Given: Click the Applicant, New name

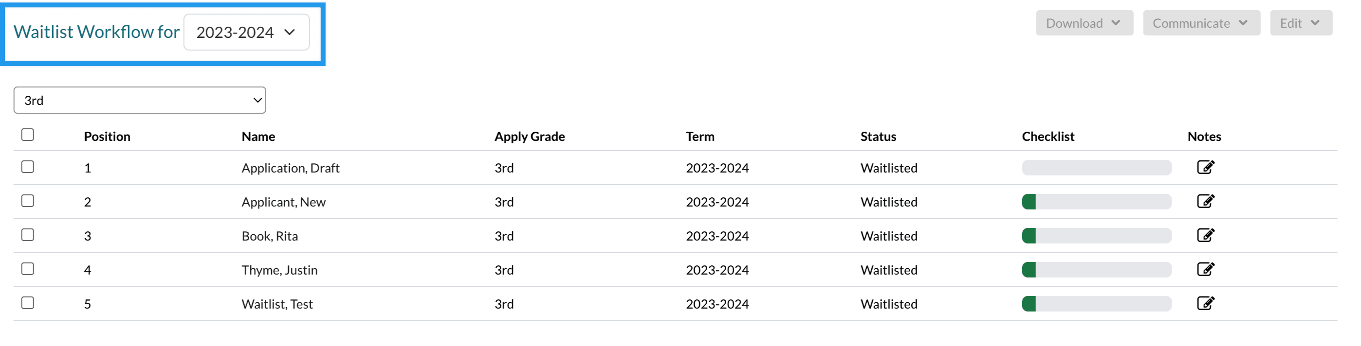Looking at the screenshot, I should (x=283, y=202).
